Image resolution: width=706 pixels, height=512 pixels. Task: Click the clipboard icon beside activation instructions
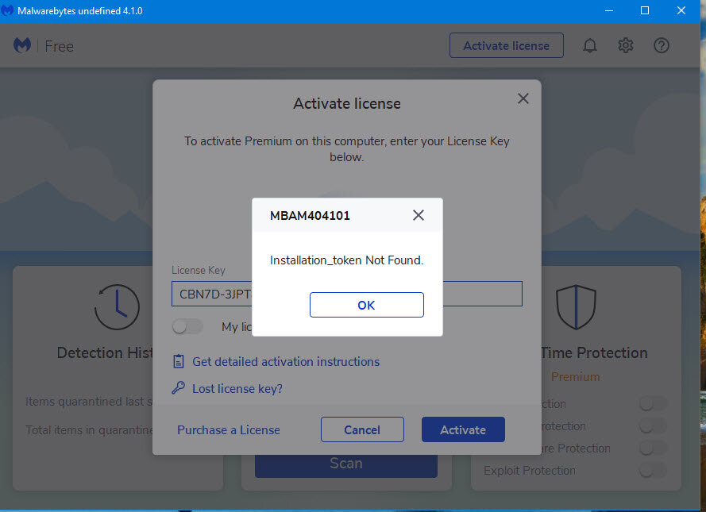(179, 361)
